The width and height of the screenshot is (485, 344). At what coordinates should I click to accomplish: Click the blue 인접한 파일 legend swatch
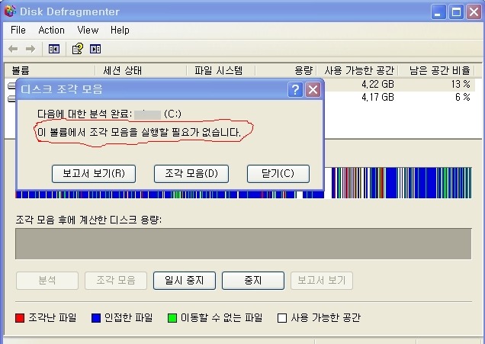point(96,318)
